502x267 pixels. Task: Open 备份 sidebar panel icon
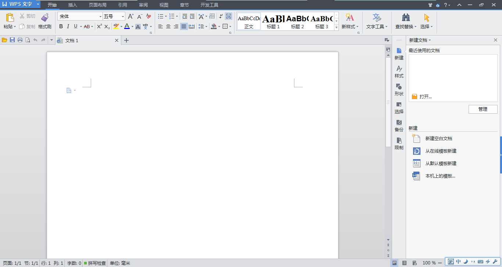tap(399, 125)
